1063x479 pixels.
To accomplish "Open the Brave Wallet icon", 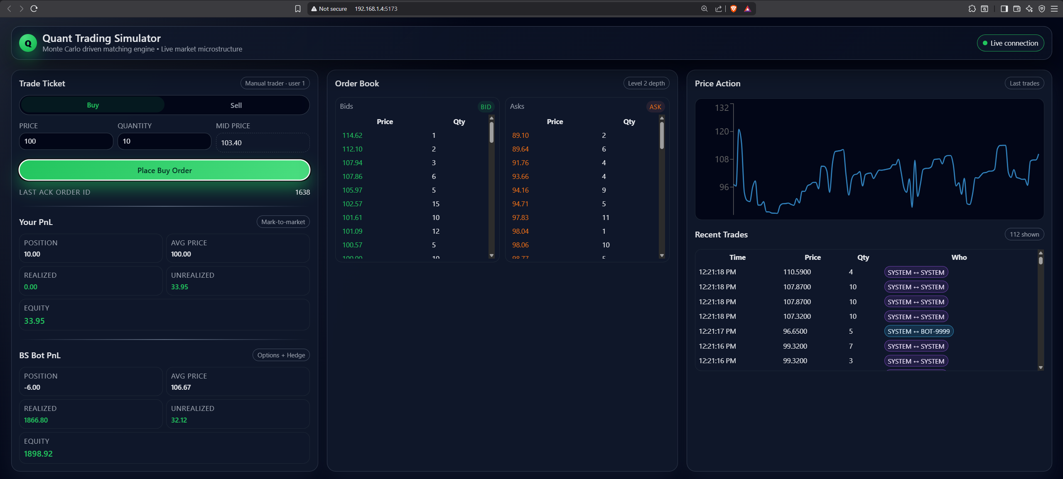I will pyautogui.click(x=1017, y=9).
